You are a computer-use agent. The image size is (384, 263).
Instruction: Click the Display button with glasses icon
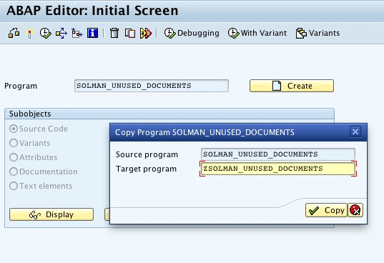point(51,214)
